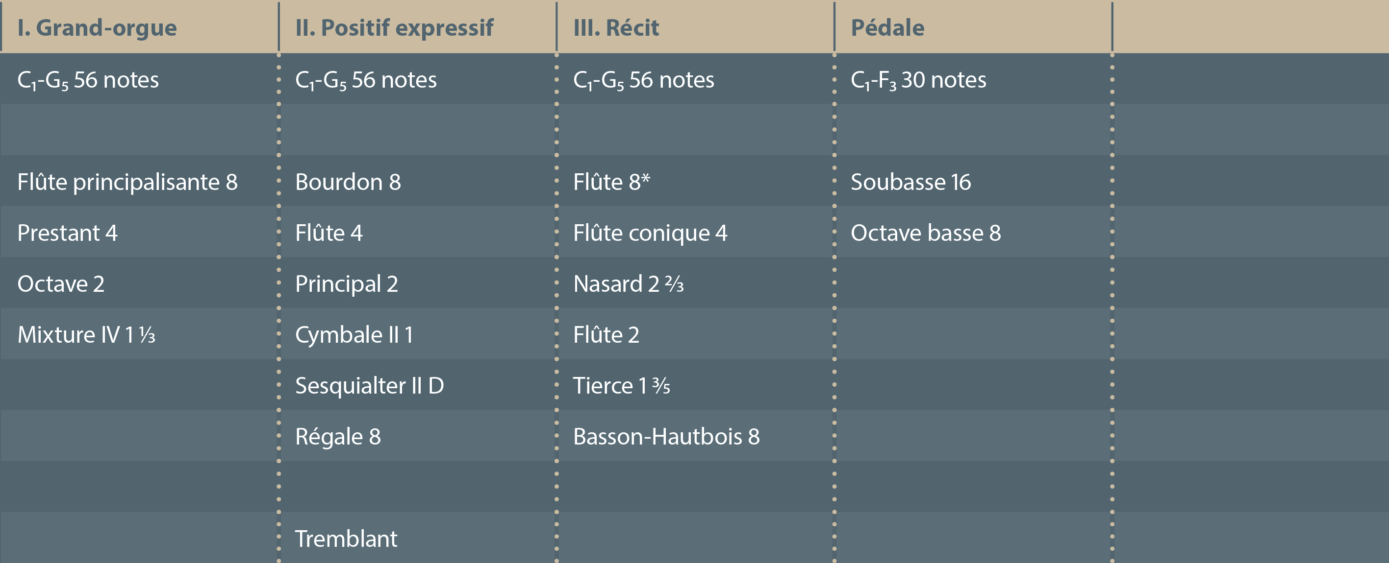Click the Octave 2 stop
The image size is (1389, 563).
(x=61, y=283)
